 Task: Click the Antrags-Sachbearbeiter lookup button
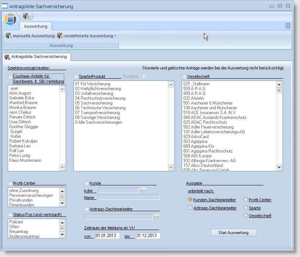click(x=157, y=217)
